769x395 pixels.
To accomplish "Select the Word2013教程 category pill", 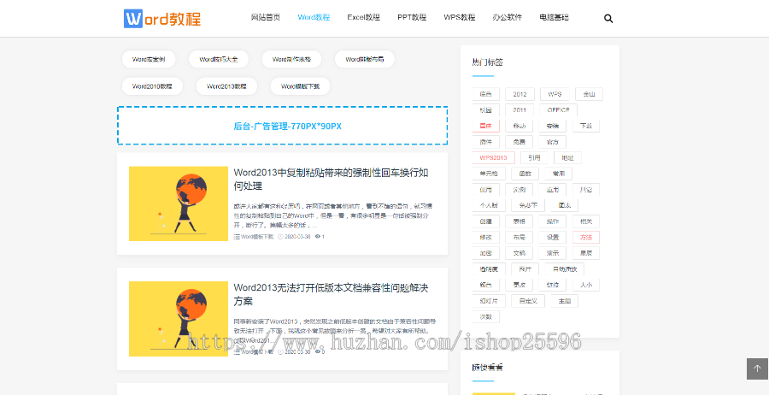I will click(x=226, y=86).
